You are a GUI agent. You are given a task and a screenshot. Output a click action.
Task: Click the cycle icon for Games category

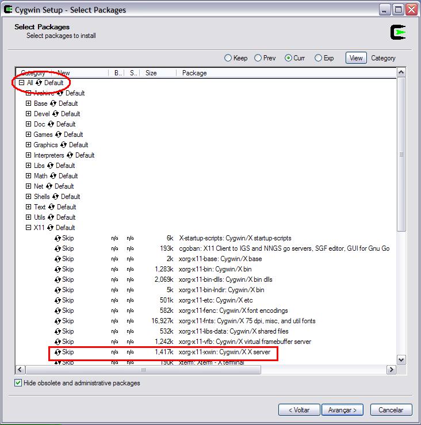pyautogui.click(x=58, y=135)
